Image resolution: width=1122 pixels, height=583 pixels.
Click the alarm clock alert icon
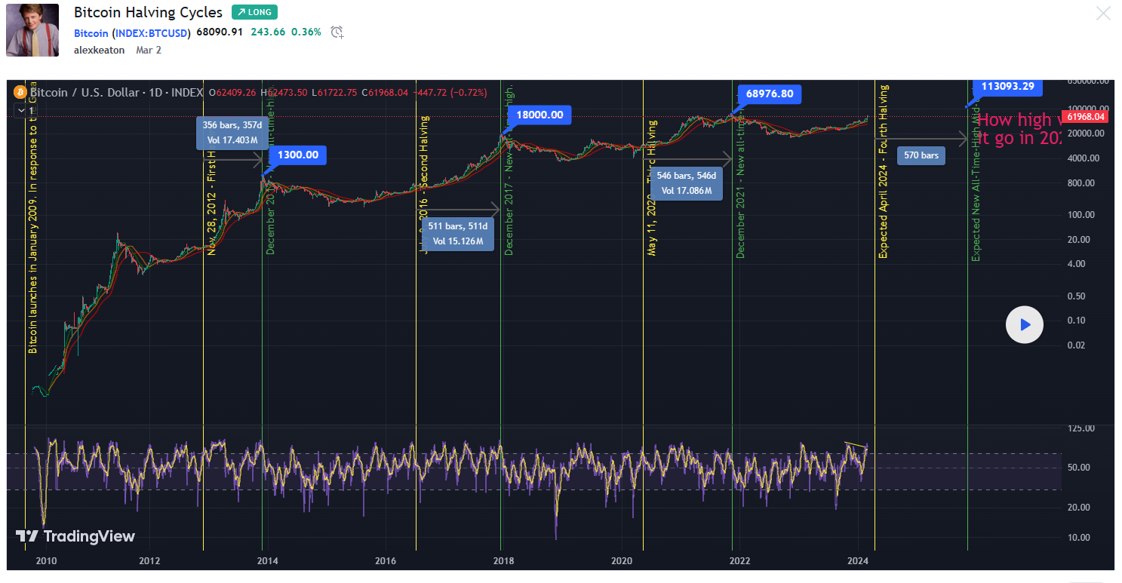[337, 32]
